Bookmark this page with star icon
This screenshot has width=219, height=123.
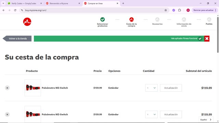pos(166,10)
